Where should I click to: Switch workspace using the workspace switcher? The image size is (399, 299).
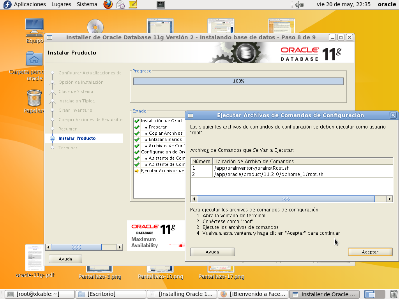pyautogui.click(x=374, y=294)
